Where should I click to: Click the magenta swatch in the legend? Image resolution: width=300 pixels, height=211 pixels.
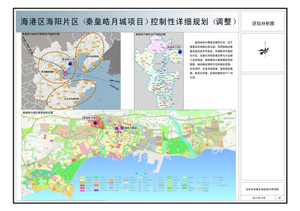tap(82, 190)
